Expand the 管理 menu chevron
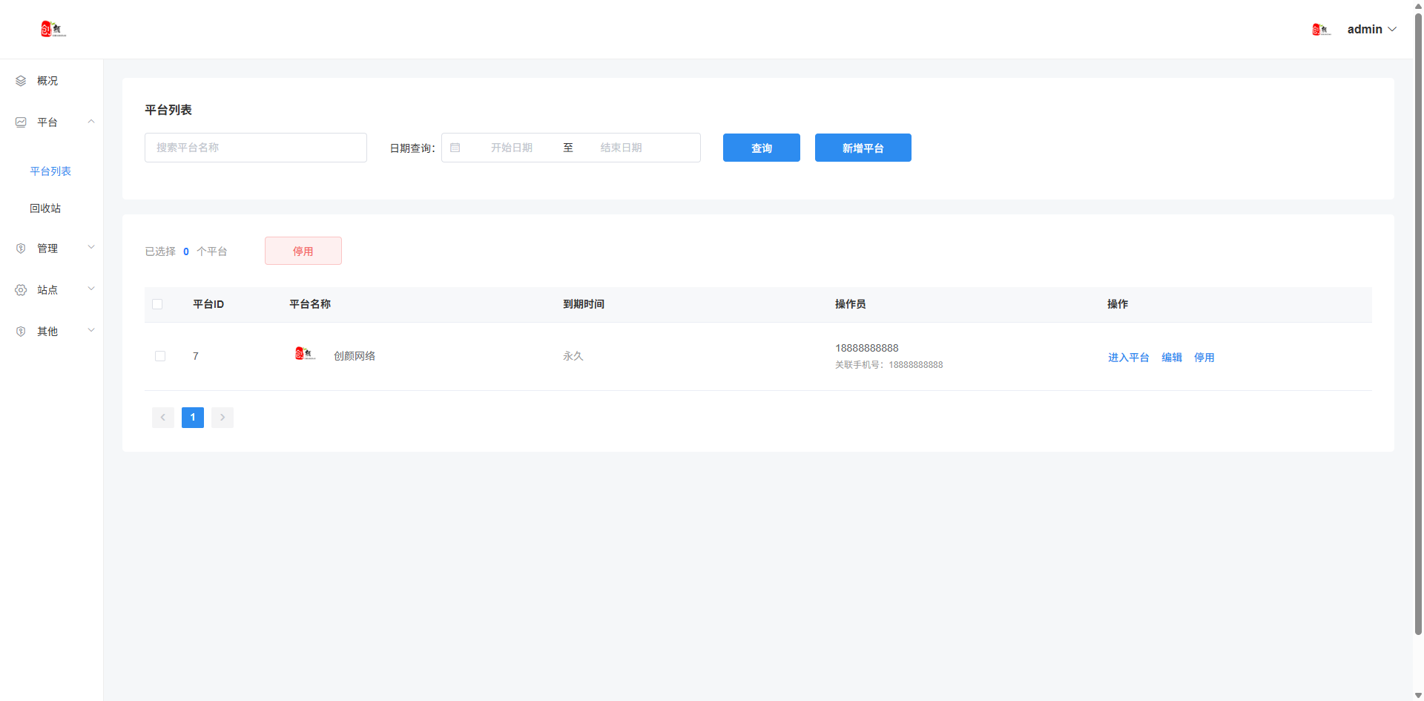 (91, 248)
